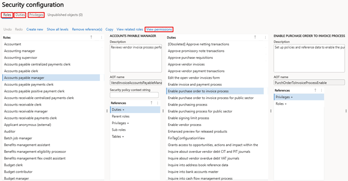Select Privileges in duty References
The height and width of the screenshot is (181, 348).
pyautogui.click(x=299, y=97)
